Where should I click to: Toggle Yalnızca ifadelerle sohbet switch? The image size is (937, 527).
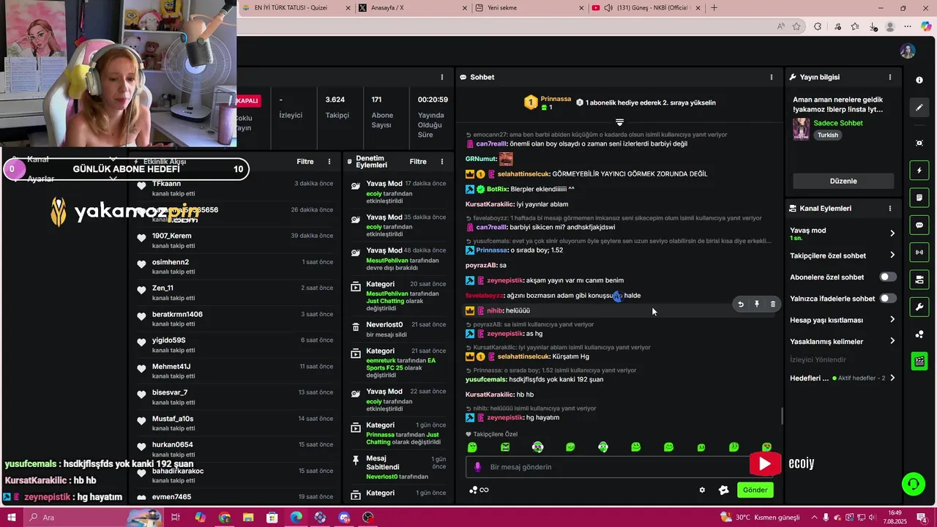tap(887, 299)
